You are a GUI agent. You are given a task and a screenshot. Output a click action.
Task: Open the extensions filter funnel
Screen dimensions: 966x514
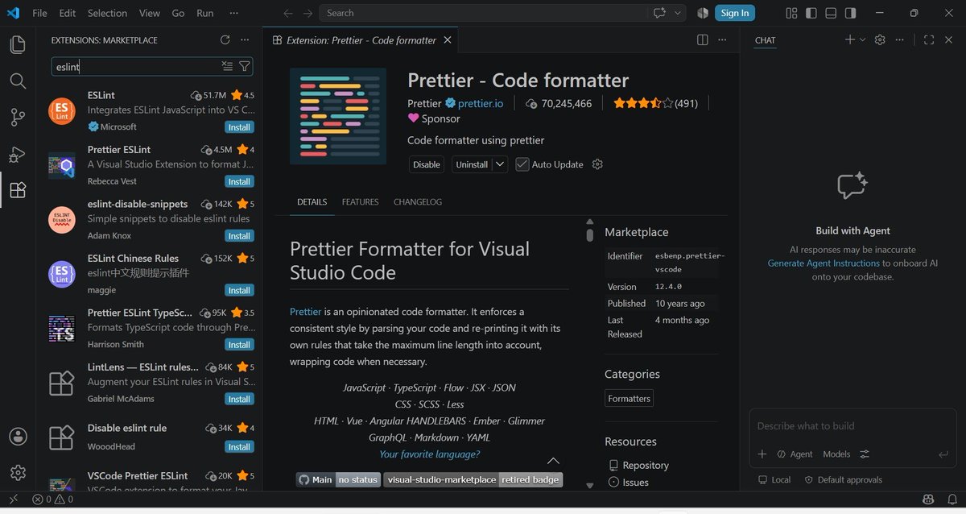pos(245,67)
